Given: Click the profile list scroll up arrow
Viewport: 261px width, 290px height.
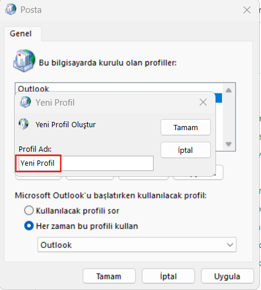Looking at the screenshot, I should pyautogui.click(x=228, y=90).
